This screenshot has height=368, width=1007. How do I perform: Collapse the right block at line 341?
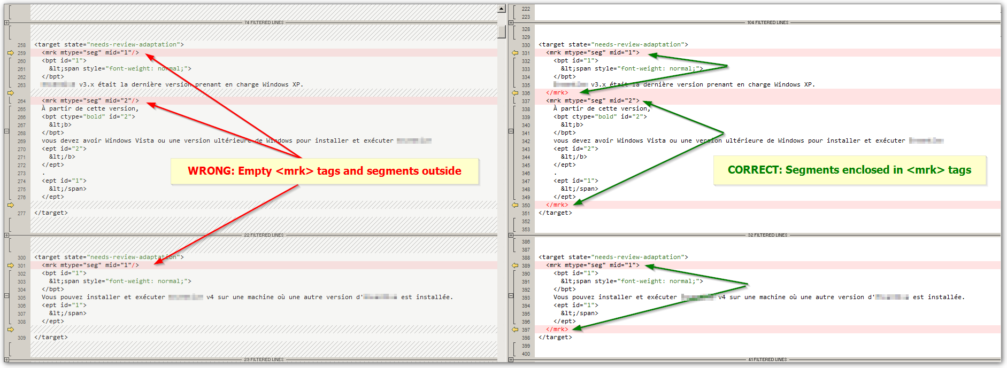[511, 131]
